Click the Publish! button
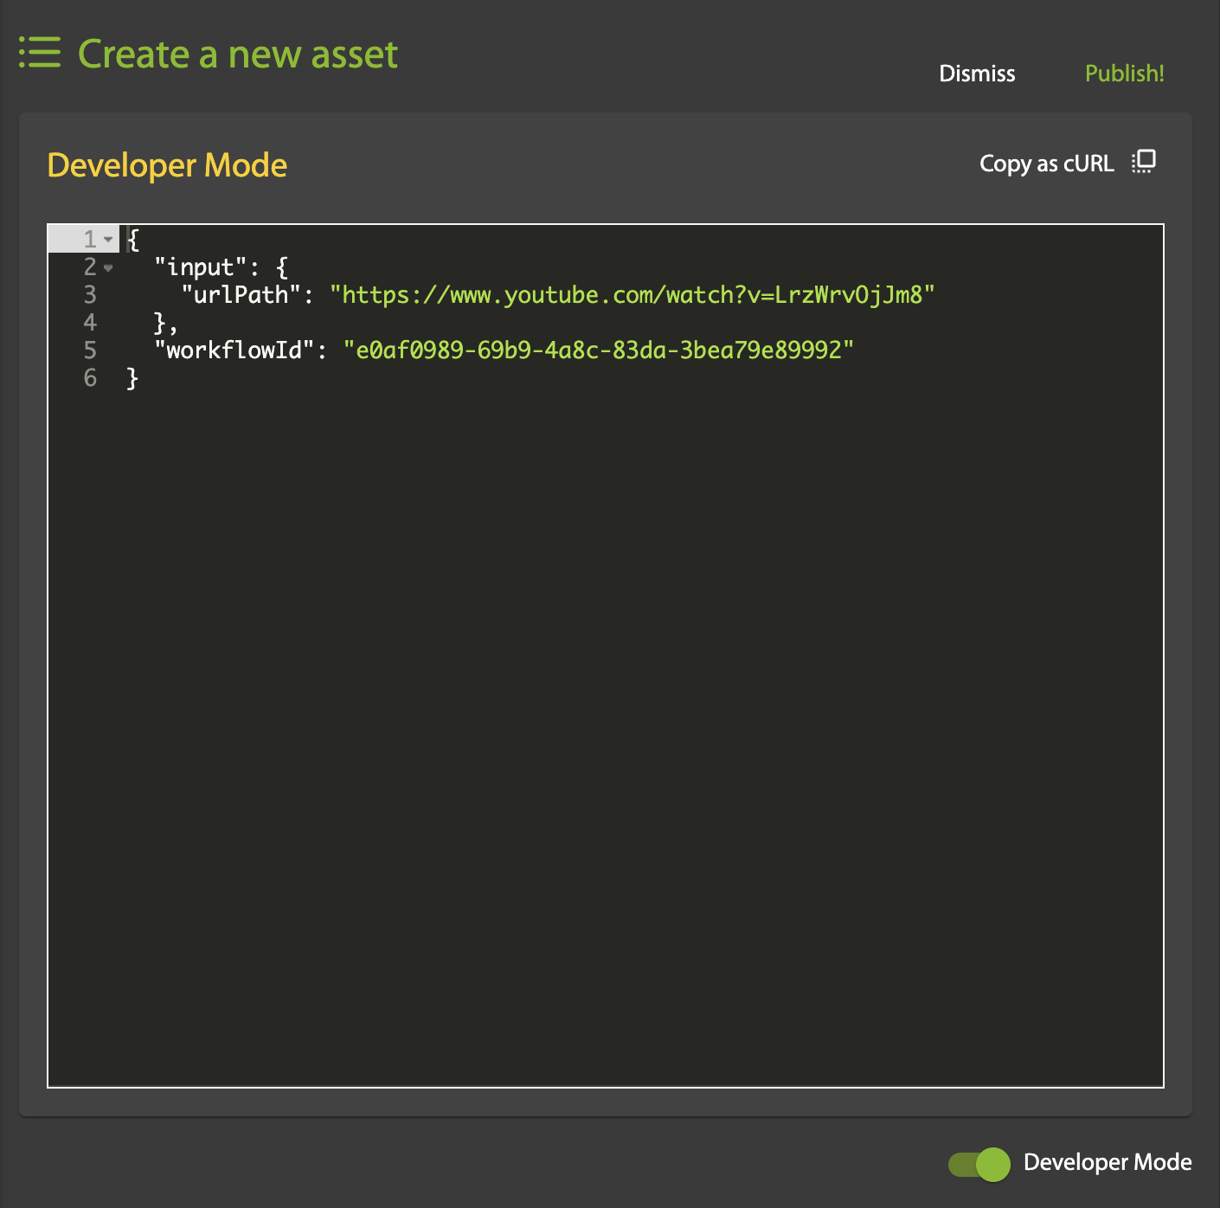The width and height of the screenshot is (1220, 1208). tap(1124, 74)
